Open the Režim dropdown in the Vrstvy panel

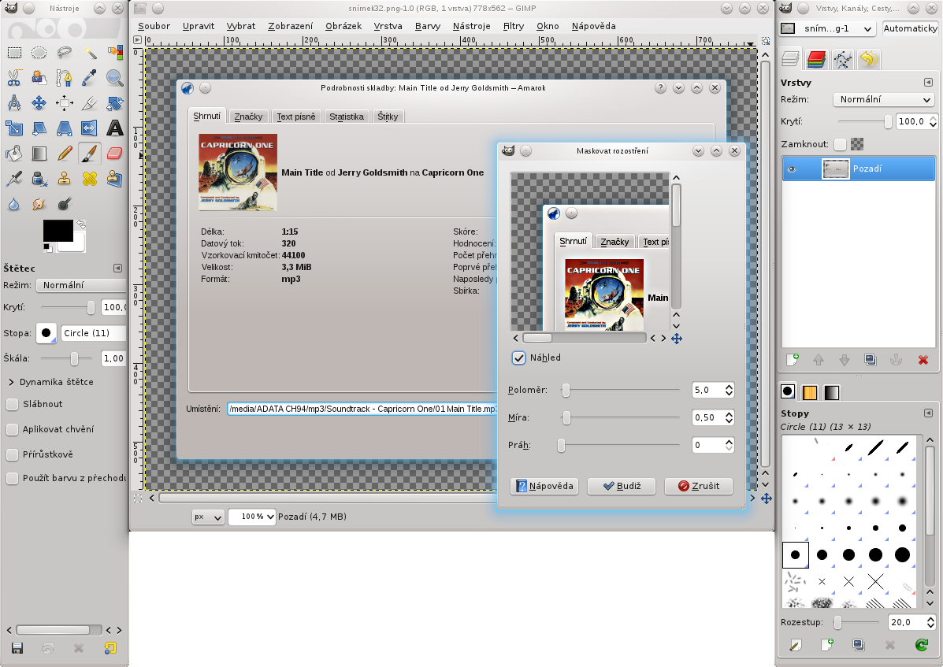click(x=884, y=99)
